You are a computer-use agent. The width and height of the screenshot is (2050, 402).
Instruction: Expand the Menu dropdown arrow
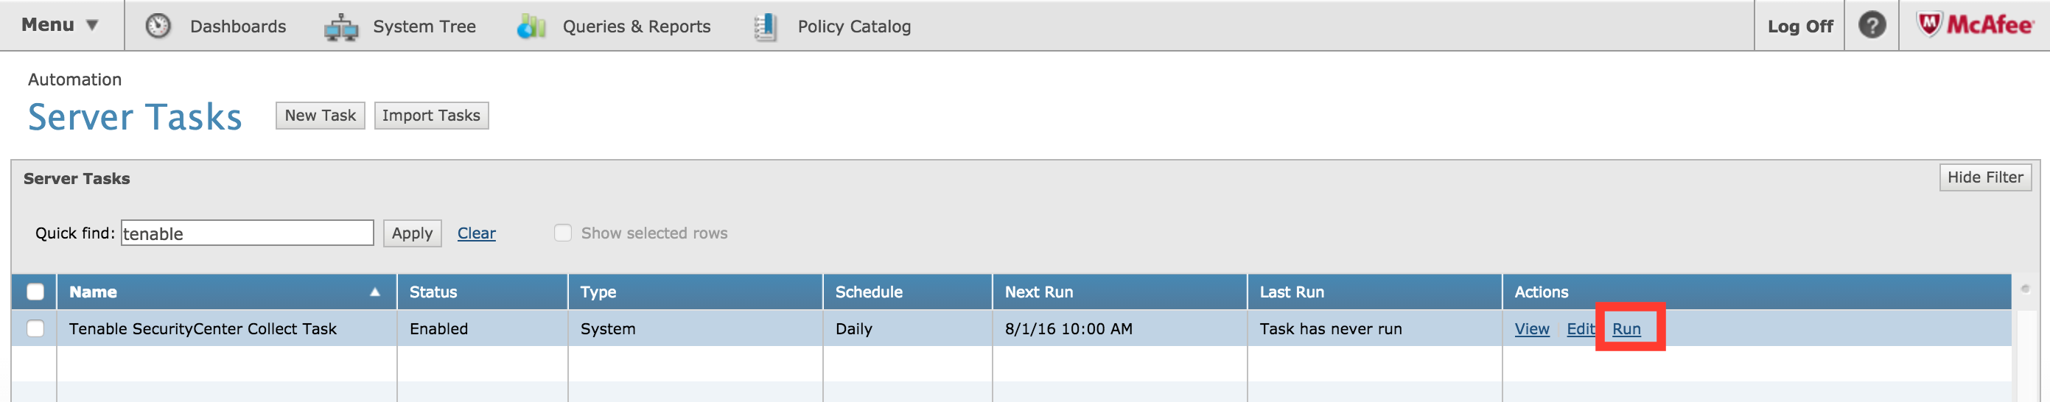[92, 26]
